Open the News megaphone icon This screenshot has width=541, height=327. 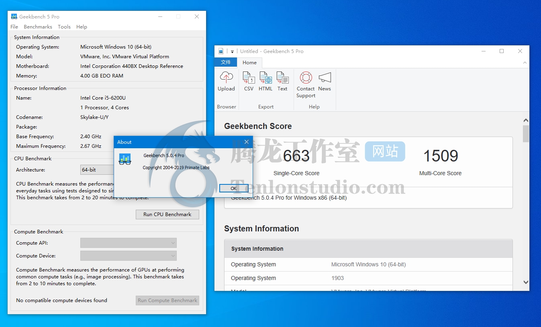(x=325, y=78)
